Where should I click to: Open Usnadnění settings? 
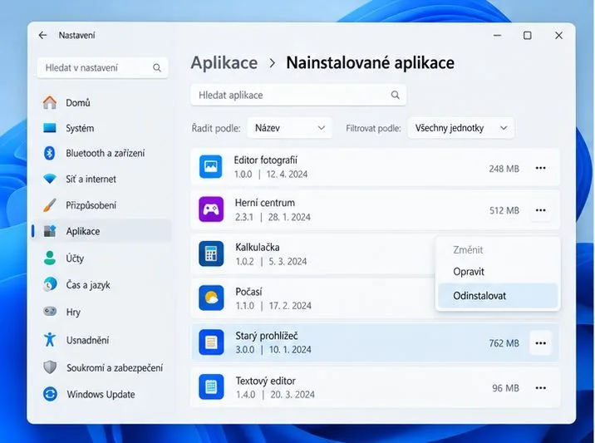click(101, 340)
